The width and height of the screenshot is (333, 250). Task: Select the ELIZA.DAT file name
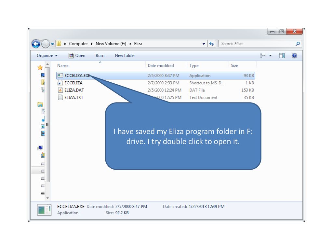point(74,90)
